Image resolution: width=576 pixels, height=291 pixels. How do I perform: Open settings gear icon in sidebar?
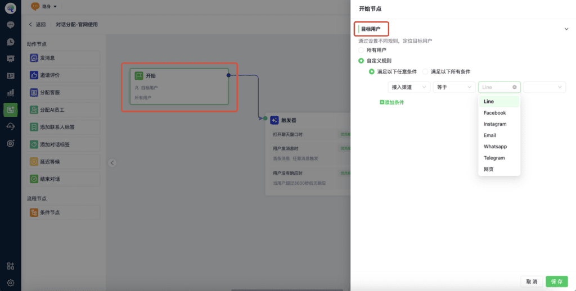10,283
